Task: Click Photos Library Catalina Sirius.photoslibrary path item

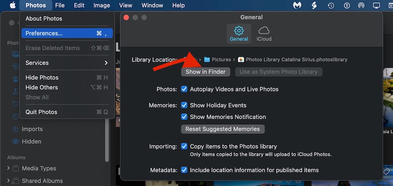Action: click(x=292, y=60)
